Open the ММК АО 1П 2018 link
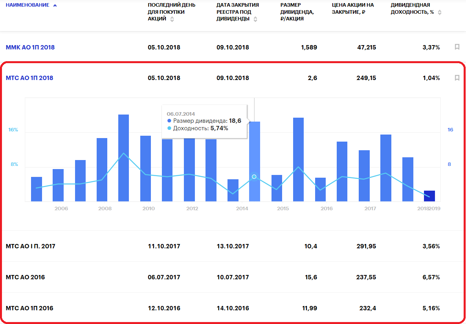The image size is (466, 324). point(30,47)
